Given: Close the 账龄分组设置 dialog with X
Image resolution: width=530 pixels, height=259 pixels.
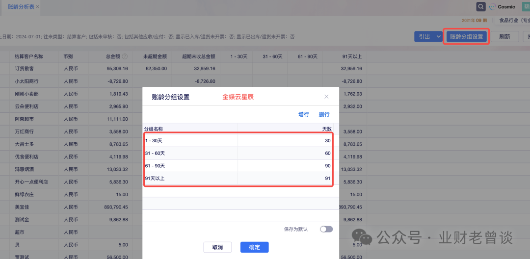Looking at the screenshot, I should (x=326, y=97).
